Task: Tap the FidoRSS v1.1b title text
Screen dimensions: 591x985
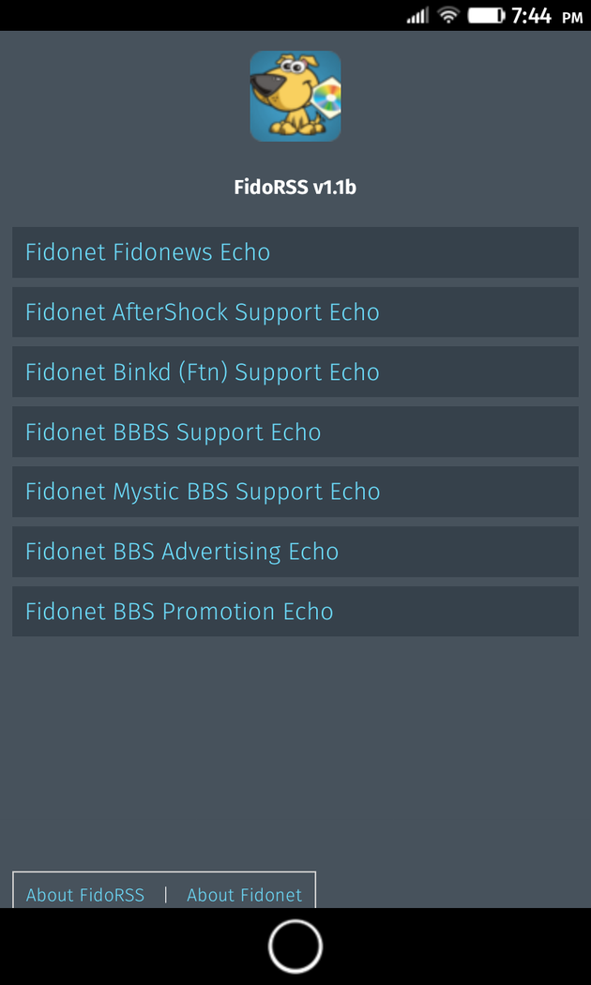Action: click(295, 188)
